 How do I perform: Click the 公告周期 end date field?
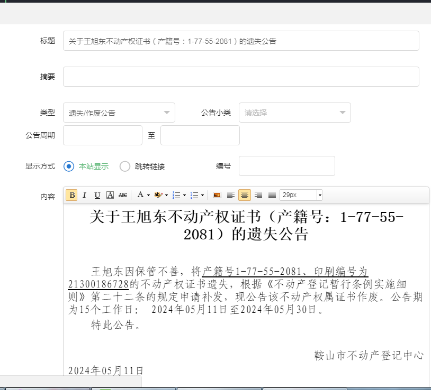200,135
